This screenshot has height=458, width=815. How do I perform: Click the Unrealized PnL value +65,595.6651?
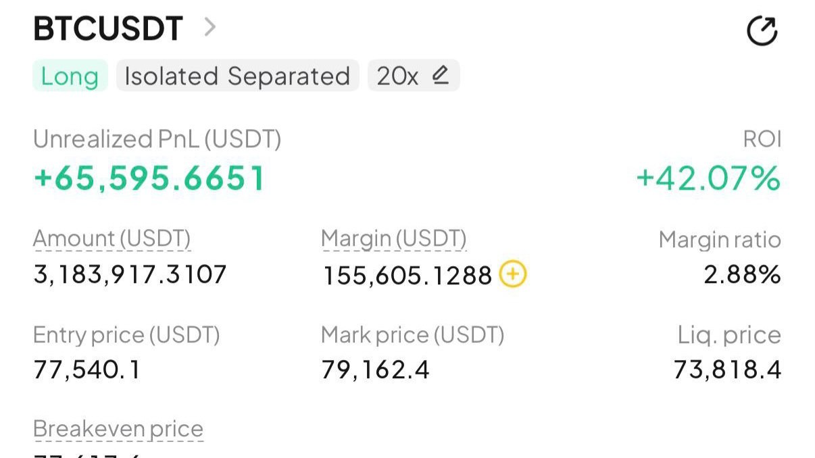[149, 178]
